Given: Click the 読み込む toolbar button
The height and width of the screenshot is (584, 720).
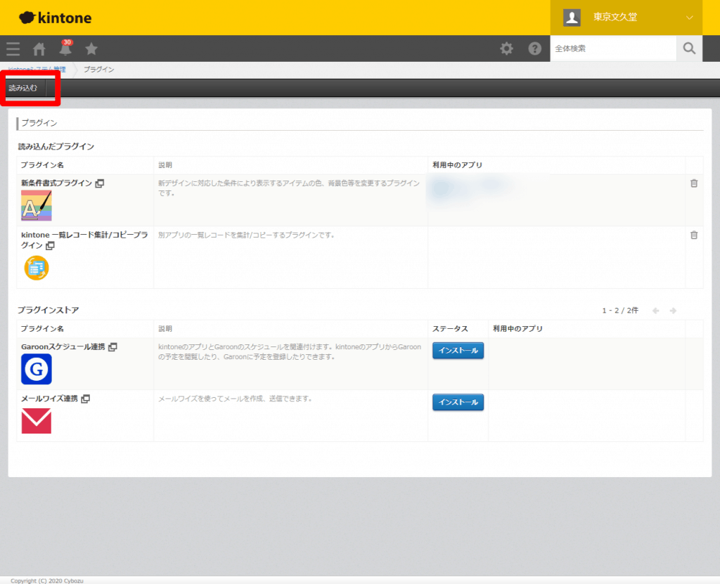Looking at the screenshot, I should click(x=23, y=88).
